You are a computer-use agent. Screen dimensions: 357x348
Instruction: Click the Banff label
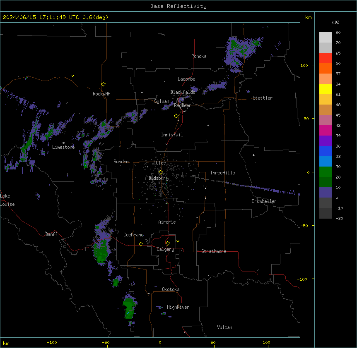(x=51, y=234)
